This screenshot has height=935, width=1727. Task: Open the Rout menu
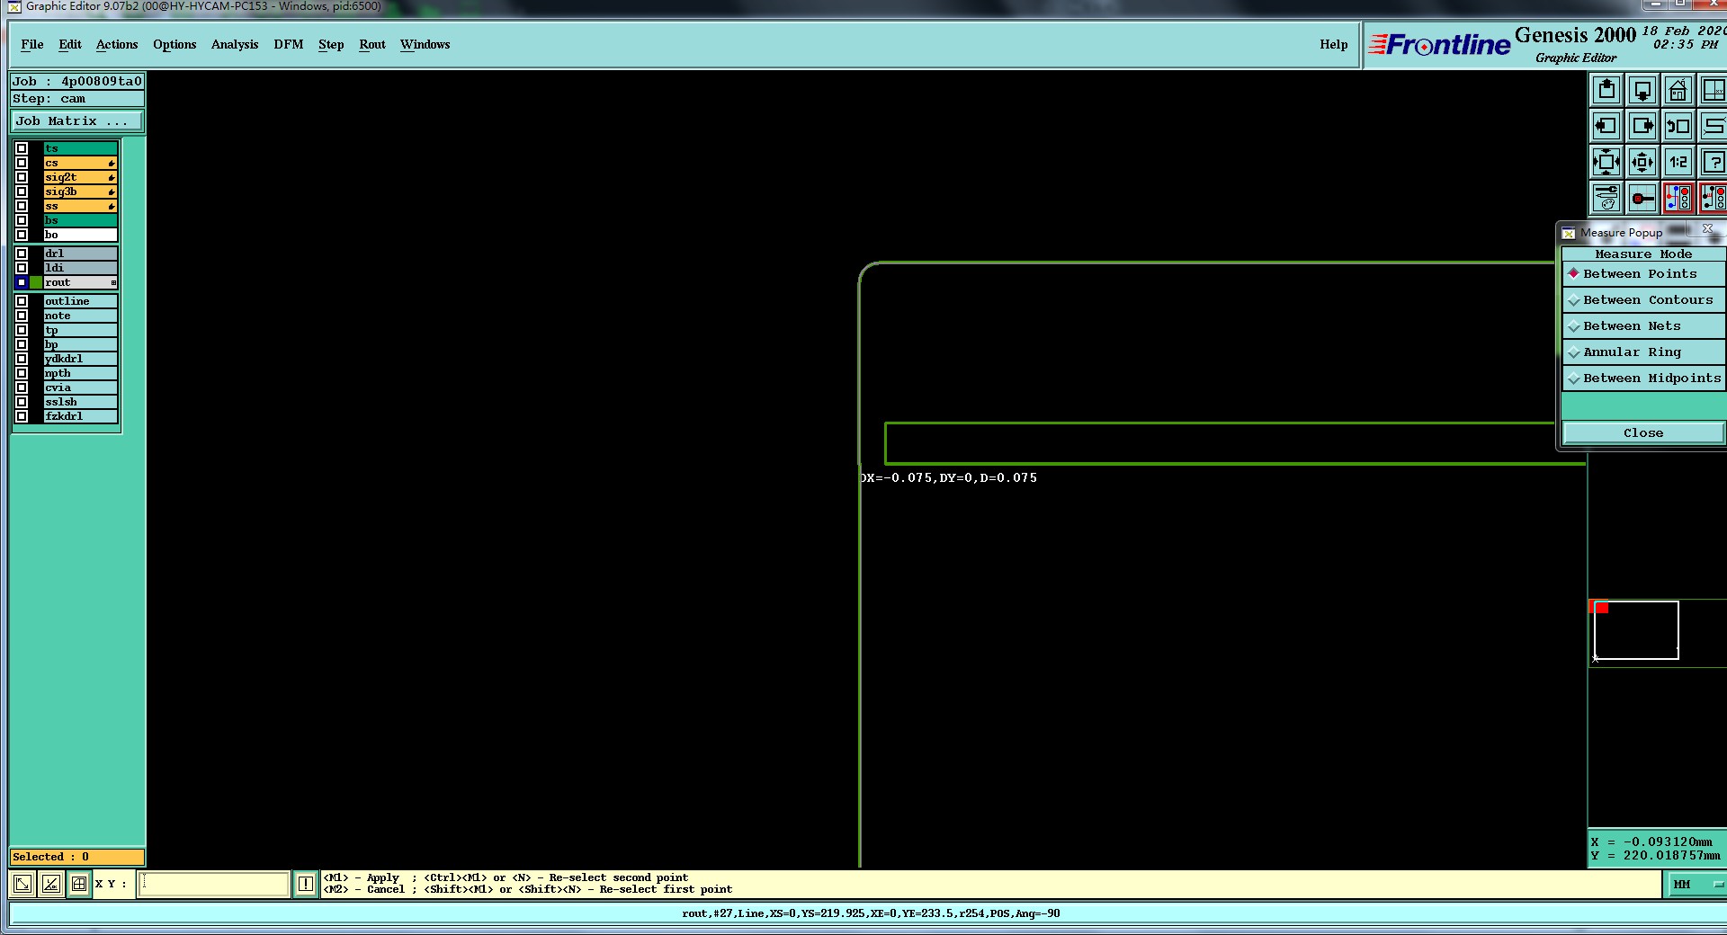(372, 44)
